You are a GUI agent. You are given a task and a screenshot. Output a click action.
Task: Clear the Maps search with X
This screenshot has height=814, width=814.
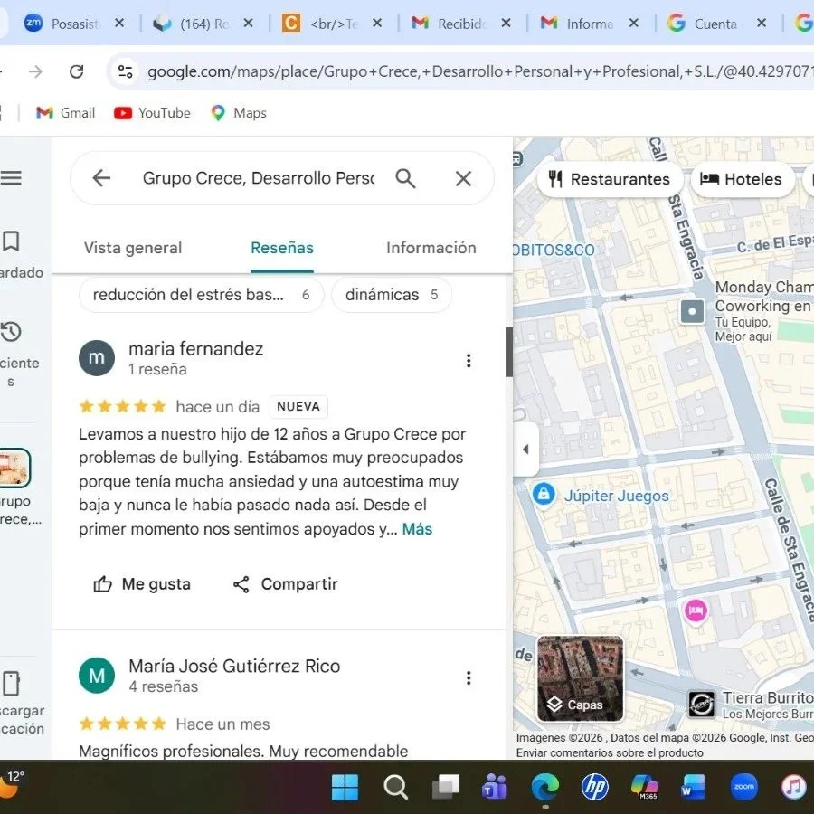pyautogui.click(x=464, y=178)
